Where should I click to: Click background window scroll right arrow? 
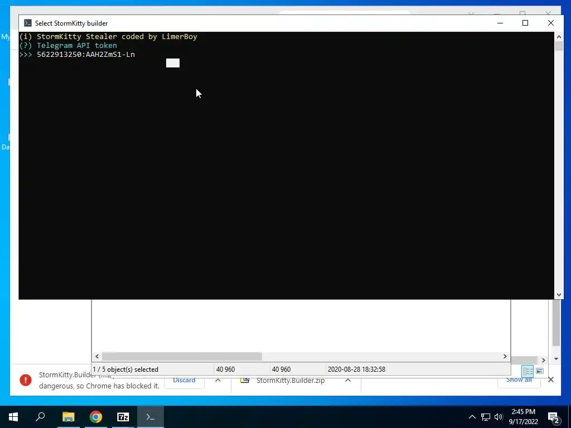tap(543, 361)
